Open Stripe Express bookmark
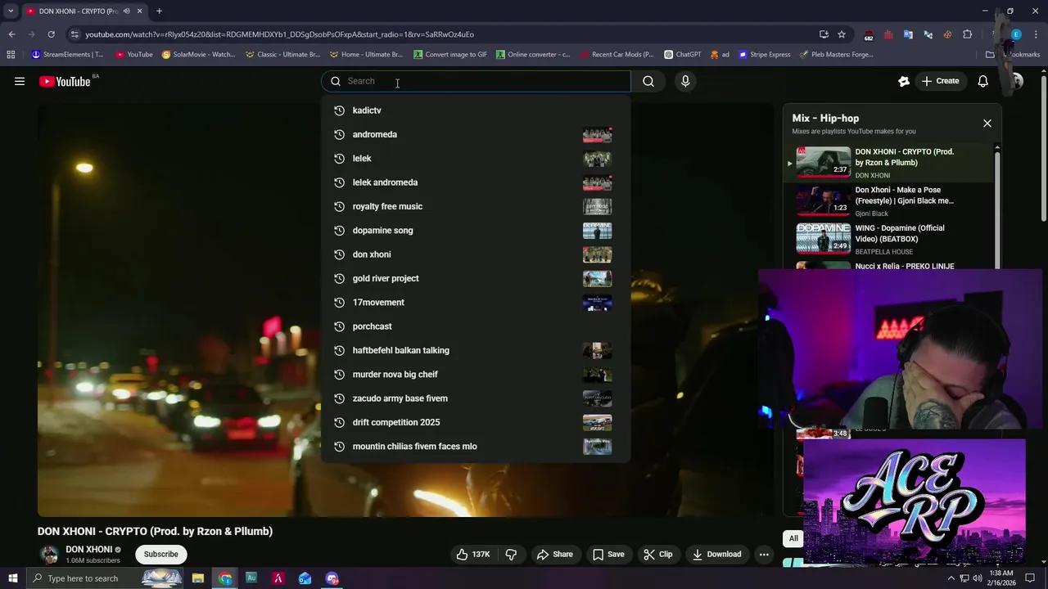Image resolution: width=1048 pixels, height=589 pixels. click(x=764, y=55)
